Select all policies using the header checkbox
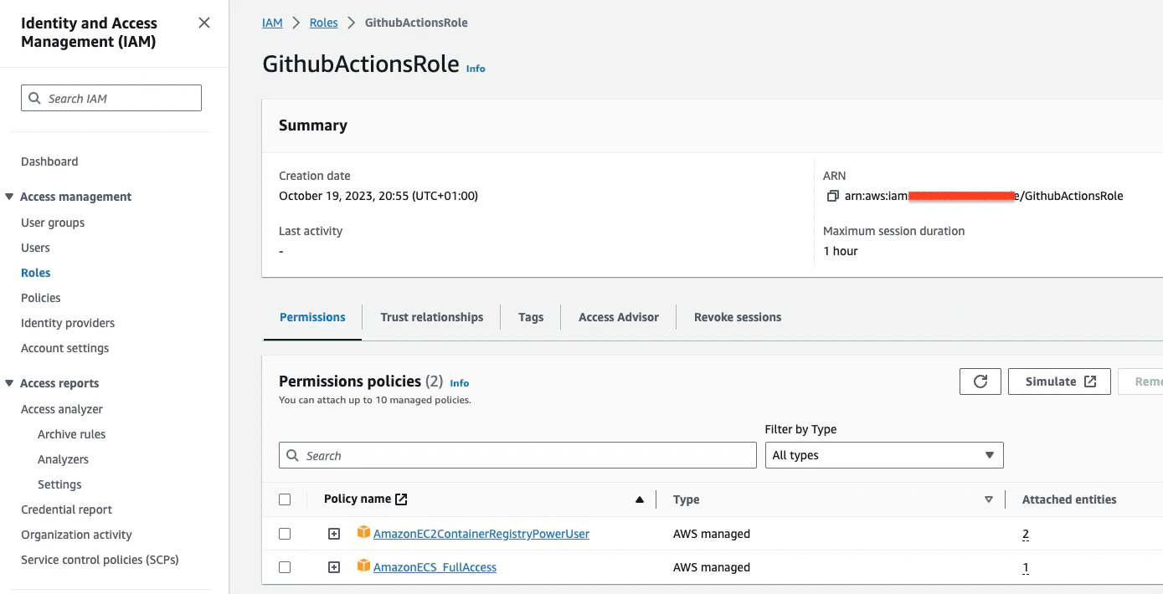1163x594 pixels. [285, 498]
